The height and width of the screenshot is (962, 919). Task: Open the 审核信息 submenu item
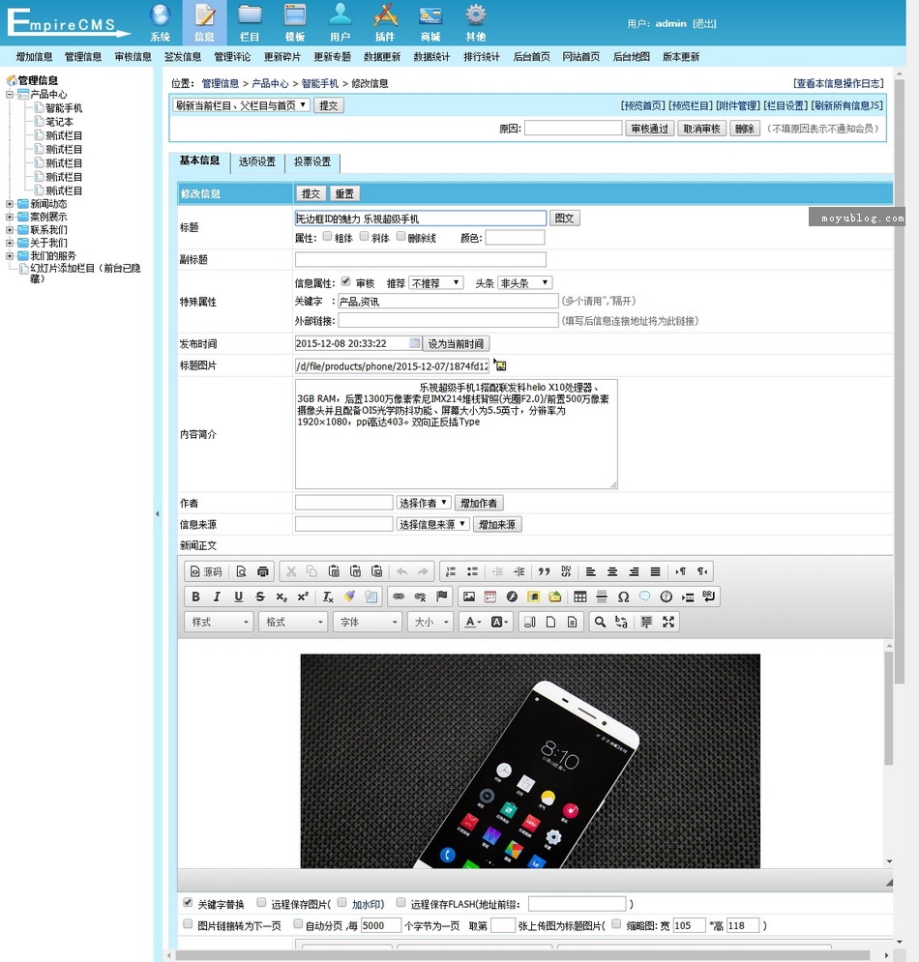(133, 56)
